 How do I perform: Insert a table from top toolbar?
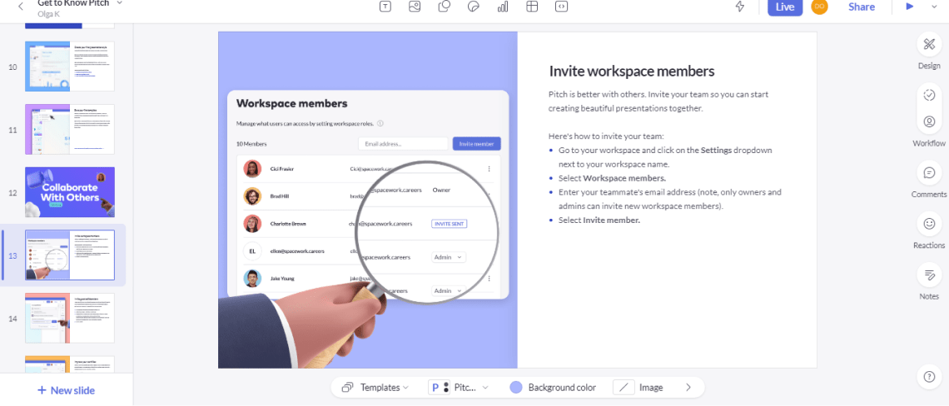(532, 7)
